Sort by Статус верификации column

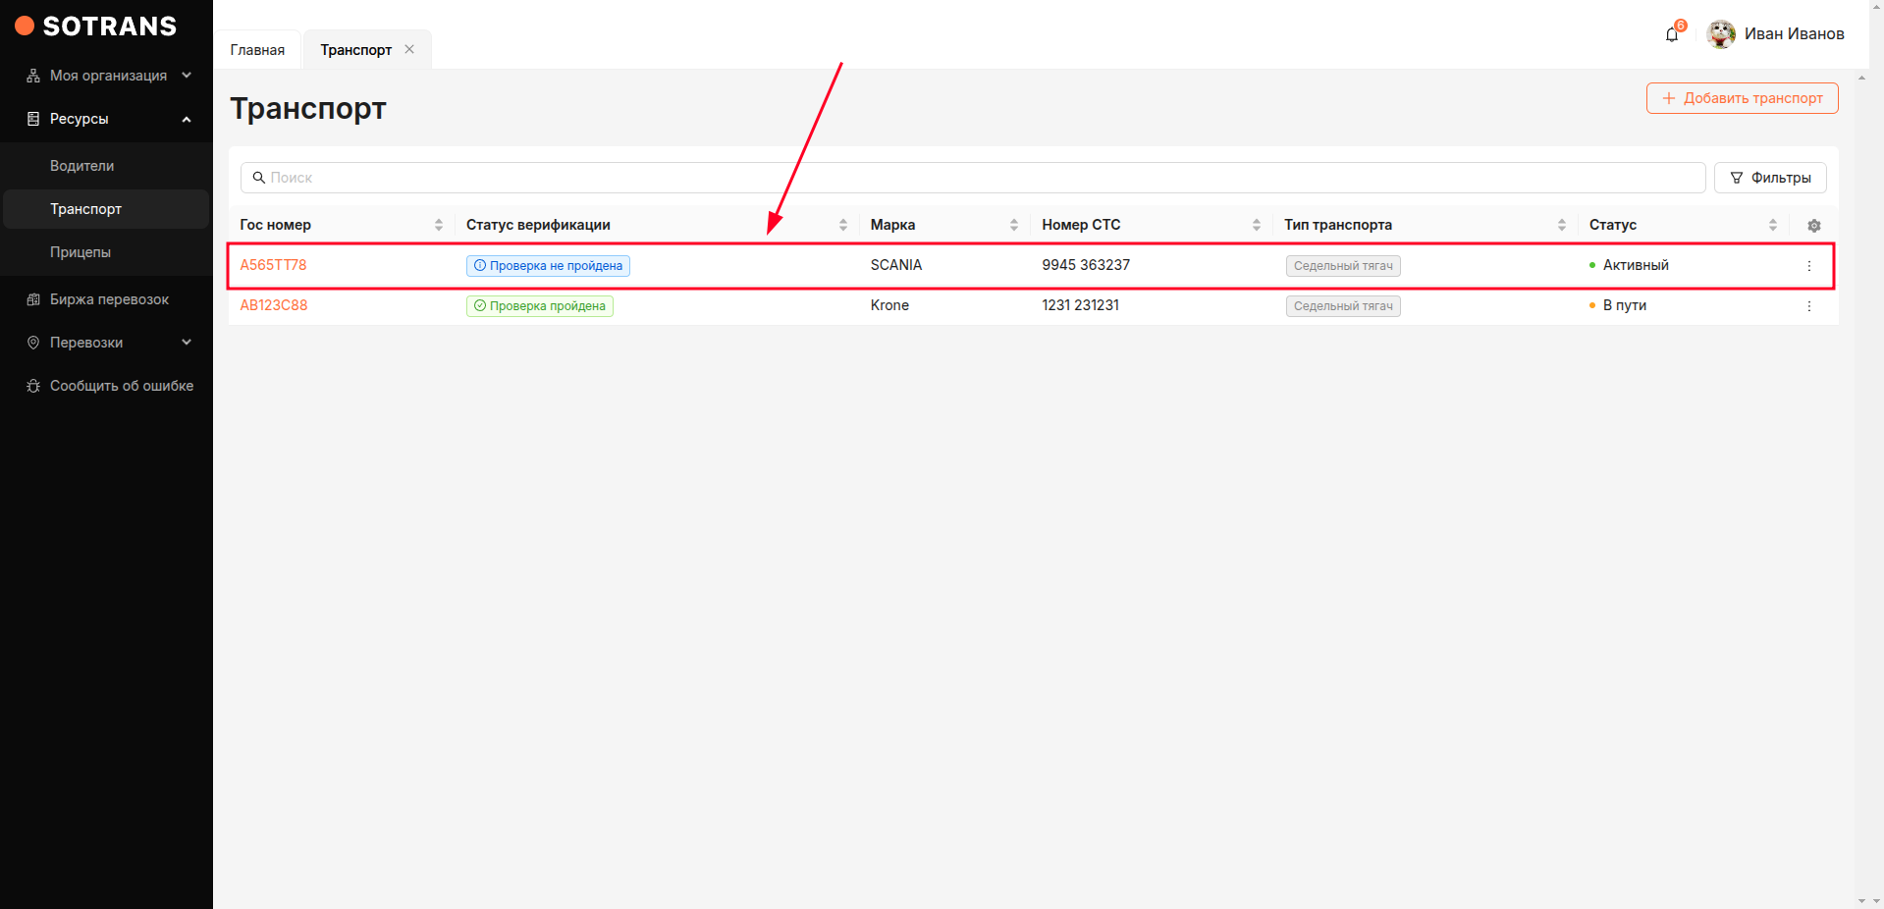click(842, 225)
